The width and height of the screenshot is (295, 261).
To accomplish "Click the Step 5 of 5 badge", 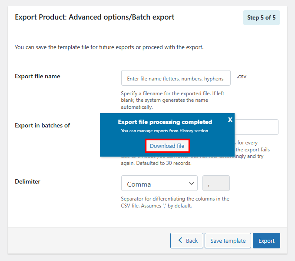I will [x=261, y=18].
